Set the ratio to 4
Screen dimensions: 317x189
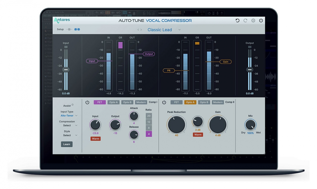[149, 134]
